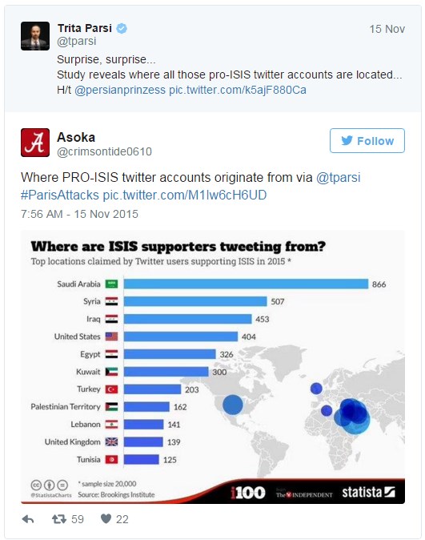
Task: Open pic.twitter.com/k5ajF880Ca link
Action: click(x=238, y=91)
